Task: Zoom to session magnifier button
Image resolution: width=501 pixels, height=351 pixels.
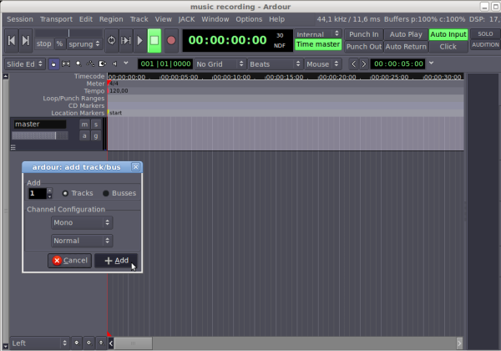Action: coord(101,343)
